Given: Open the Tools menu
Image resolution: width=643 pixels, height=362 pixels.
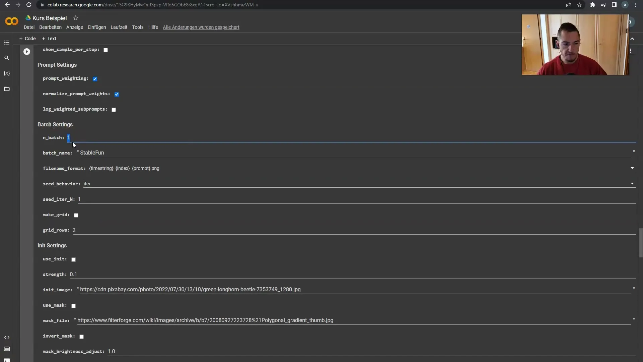Looking at the screenshot, I should pos(138,27).
